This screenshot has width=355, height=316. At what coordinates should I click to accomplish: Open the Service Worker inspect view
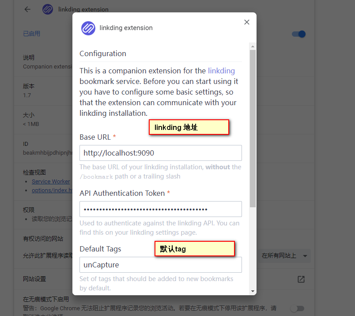click(50, 181)
